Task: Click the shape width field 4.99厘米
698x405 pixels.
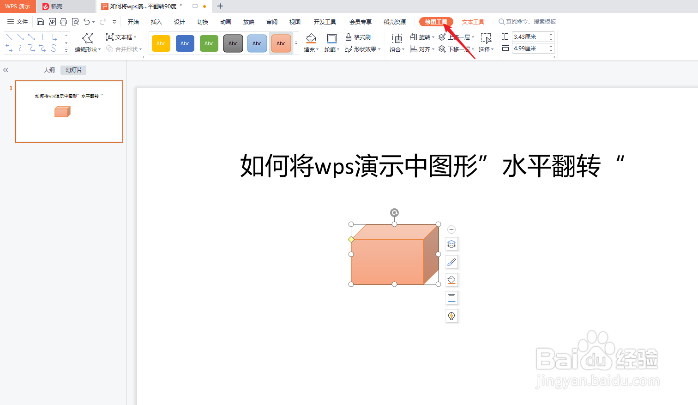Action: click(x=530, y=48)
